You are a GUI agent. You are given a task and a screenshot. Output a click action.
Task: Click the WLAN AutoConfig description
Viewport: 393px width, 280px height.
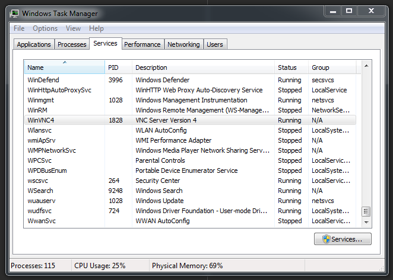click(161, 130)
